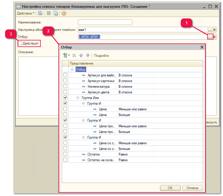Click the condition icon of Цена Больше row
Screen dimensions: 223x196
pos(95,115)
